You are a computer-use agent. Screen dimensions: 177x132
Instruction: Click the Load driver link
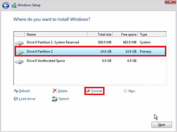[27, 99]
